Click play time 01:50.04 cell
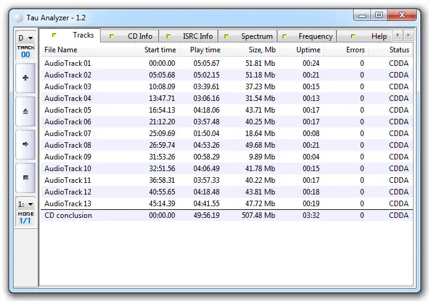 [206, 134]
